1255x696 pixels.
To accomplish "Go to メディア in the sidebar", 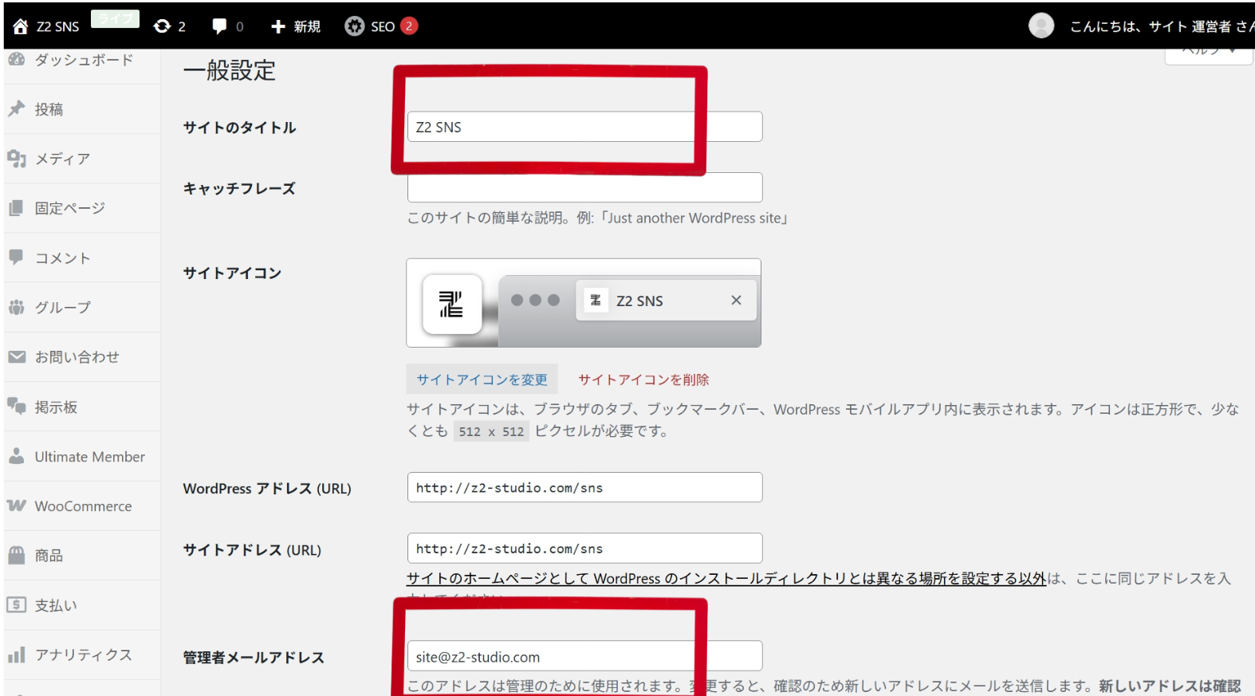I will coord(61,159).
